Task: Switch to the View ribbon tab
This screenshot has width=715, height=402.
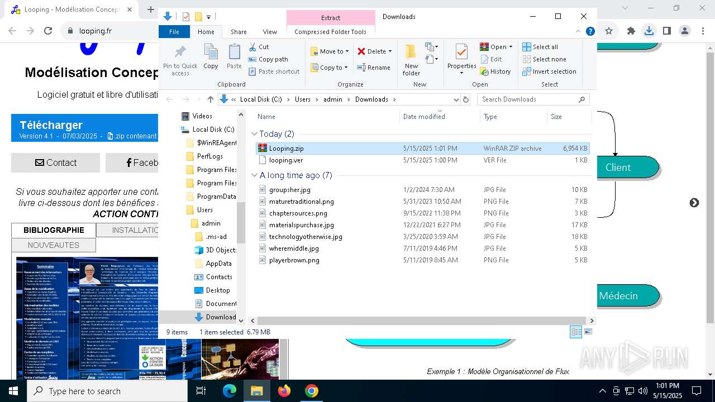Action: (x=270, y=32)
